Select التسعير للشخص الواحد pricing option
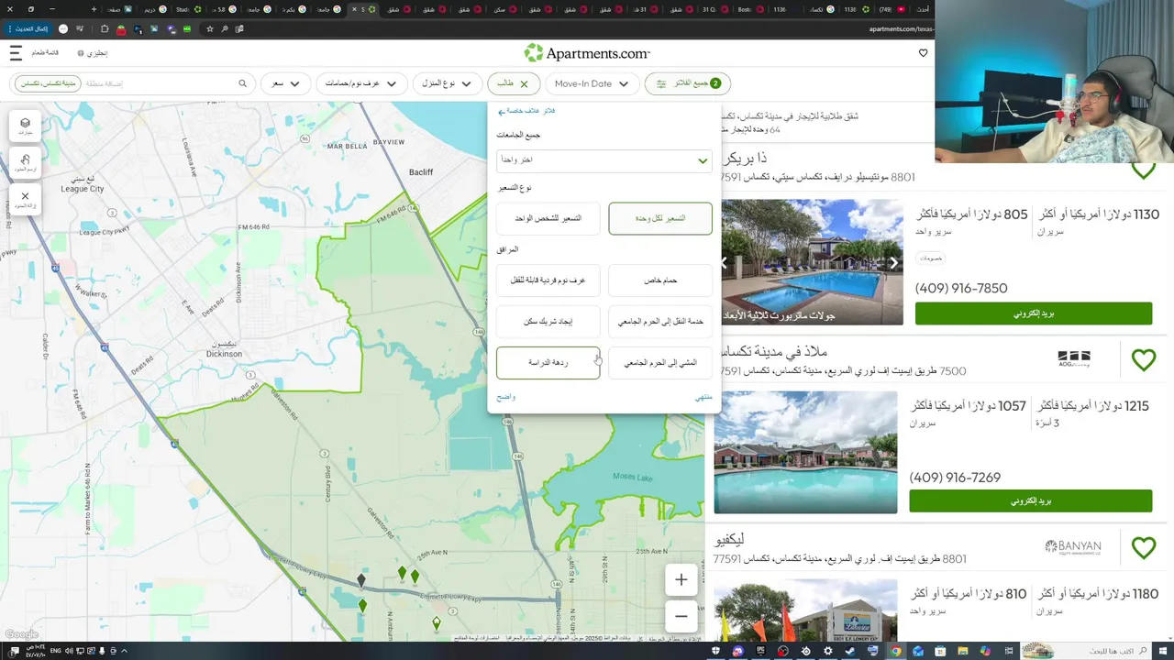 coord(548,218)
